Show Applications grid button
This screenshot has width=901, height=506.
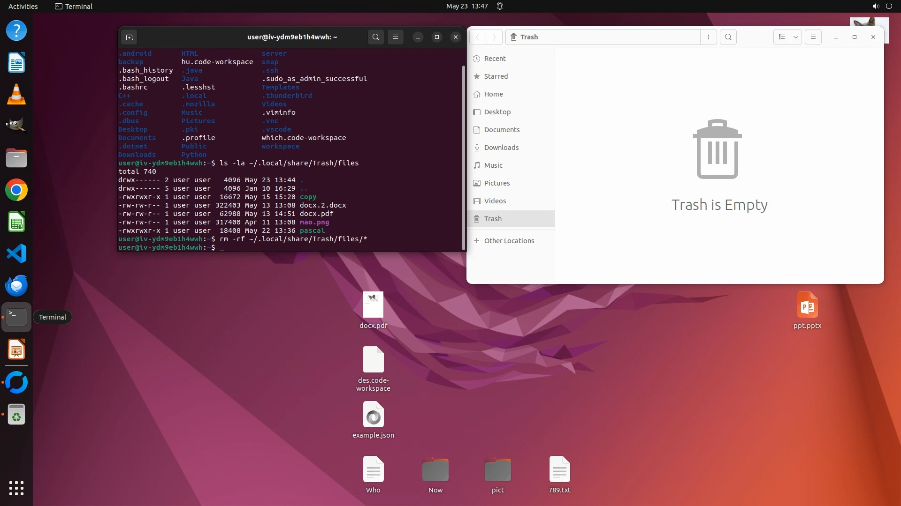tap(16, 488)
